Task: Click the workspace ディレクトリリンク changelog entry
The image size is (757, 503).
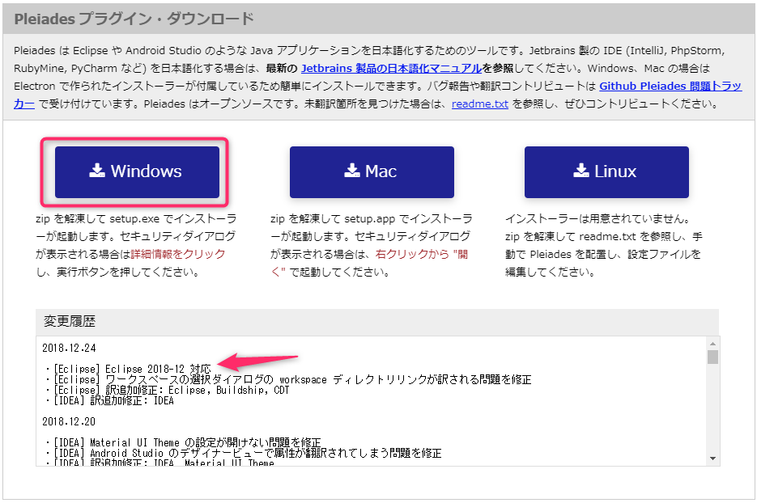Action: [x=288, y=380]
